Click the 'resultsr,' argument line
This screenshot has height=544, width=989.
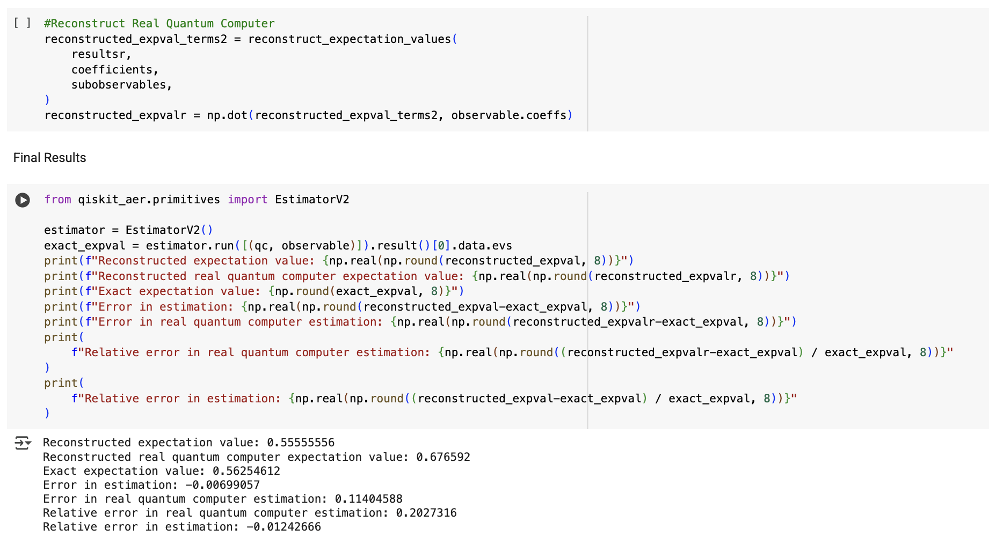coord(101,54)
